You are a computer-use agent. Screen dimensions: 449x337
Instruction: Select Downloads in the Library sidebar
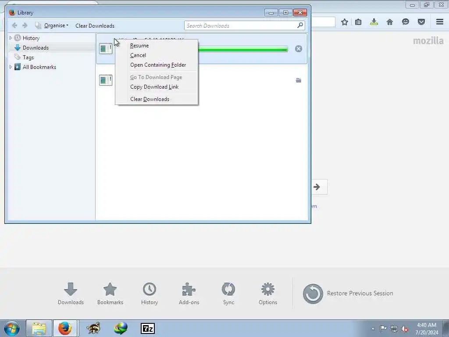[x=36, y=48]
